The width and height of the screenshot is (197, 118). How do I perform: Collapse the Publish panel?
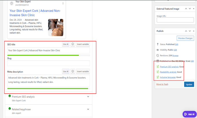(x=194, y=31)
